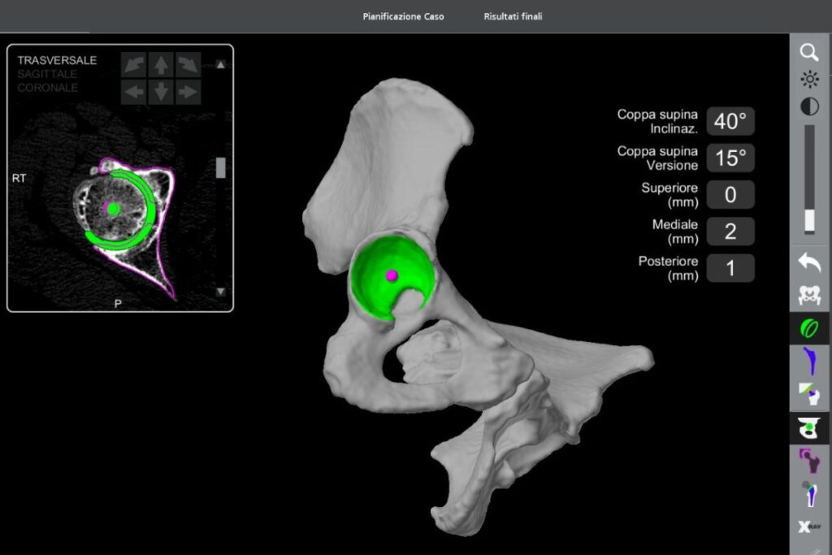832x555 pixels.
Task: Click the Coppa supina Inclinaz. 40° value
Action: point(730,122)
